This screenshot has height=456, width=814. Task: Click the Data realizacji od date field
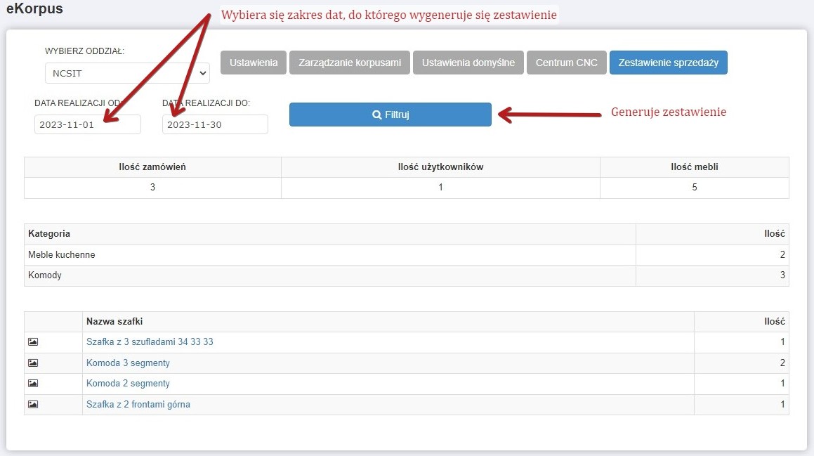(x=87, y=124)
